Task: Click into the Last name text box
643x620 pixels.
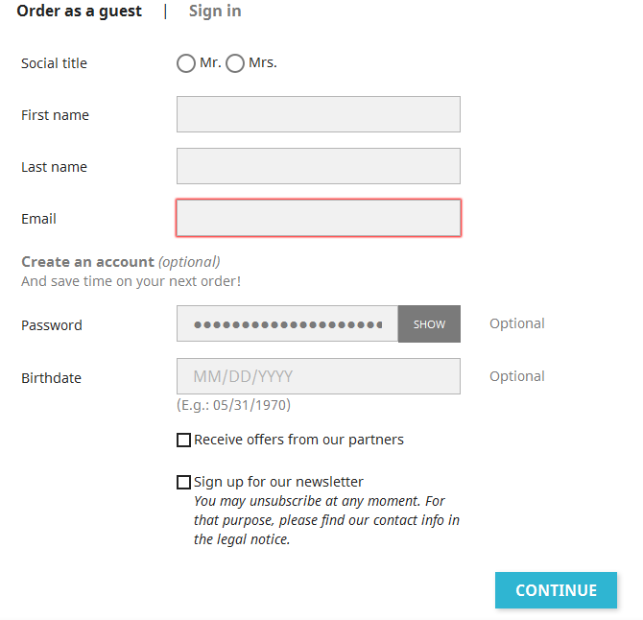Action: [318, 166]
